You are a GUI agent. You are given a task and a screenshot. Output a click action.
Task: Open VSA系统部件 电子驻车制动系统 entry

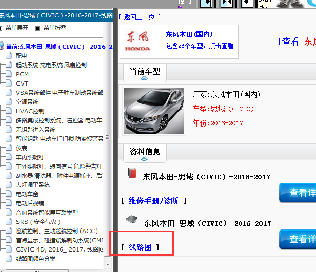(60, 93)
